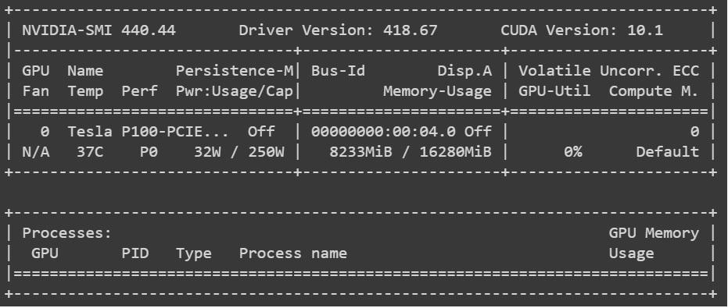This screenshot has width=728, height=308.
Task: Click the 8233MiB / 16280MiB memory usage
Action: coord(411,152)
